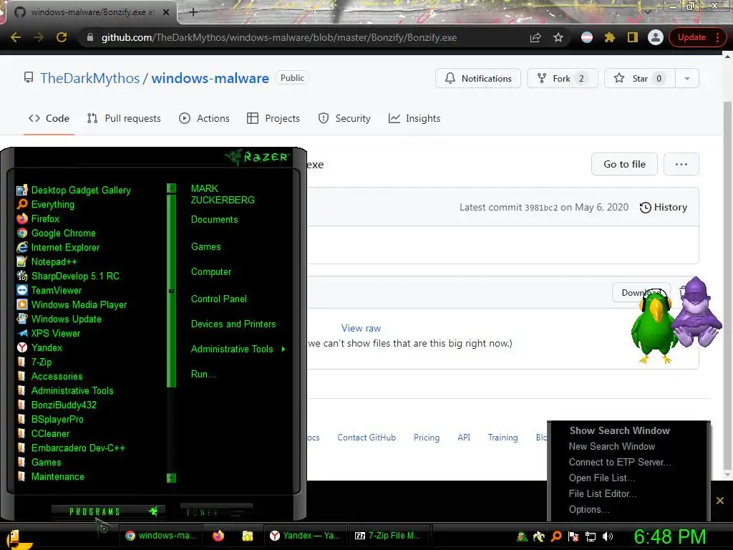The width and height of the screenshot is (733, 550).
Task: Expand the Embarcadero Dev-C++ folder
Action: pyautogui.click(x=71, y=448)
